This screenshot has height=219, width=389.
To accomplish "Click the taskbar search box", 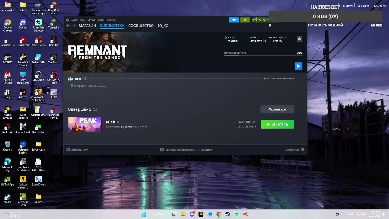I will click(159, 214).
